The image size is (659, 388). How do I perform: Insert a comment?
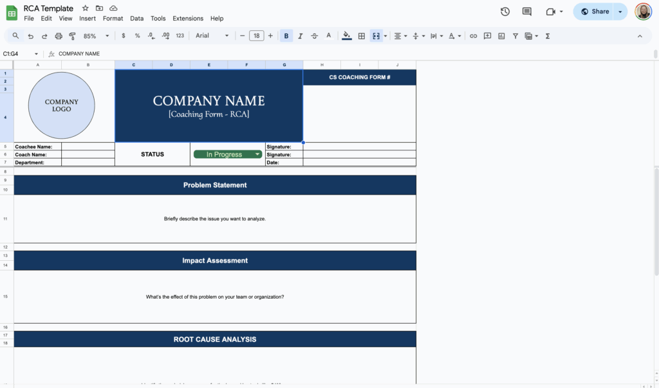pos(487,36)
